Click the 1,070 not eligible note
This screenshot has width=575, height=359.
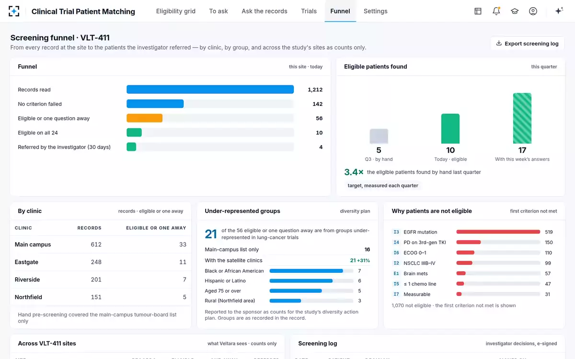(454, 305)
